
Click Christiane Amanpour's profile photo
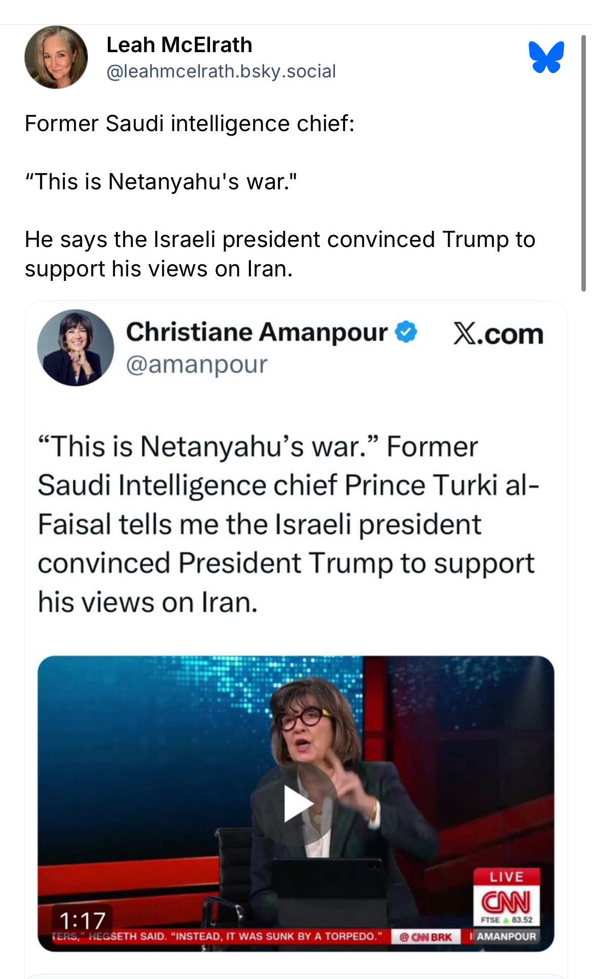tap(75, 348)
